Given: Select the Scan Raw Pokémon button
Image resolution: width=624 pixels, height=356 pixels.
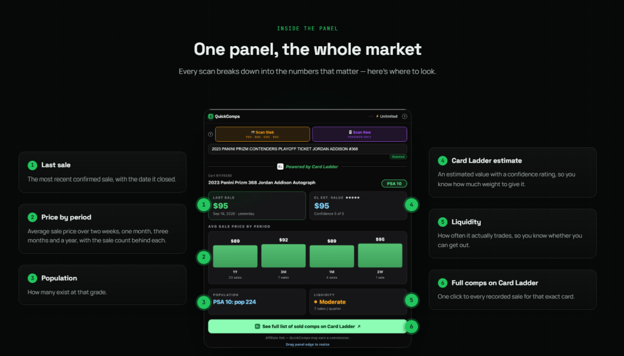Looking at the screenshot, I should (x=360, y=134).
